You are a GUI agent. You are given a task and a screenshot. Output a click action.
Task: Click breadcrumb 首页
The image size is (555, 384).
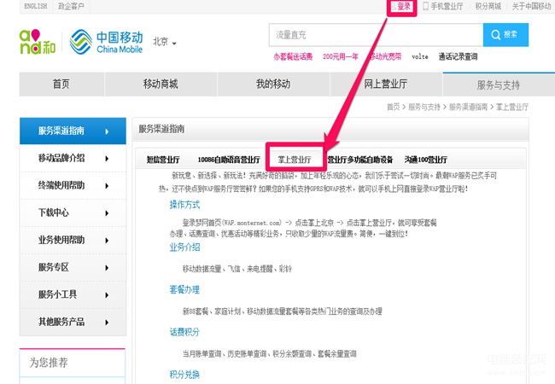[x=393, y=107]
